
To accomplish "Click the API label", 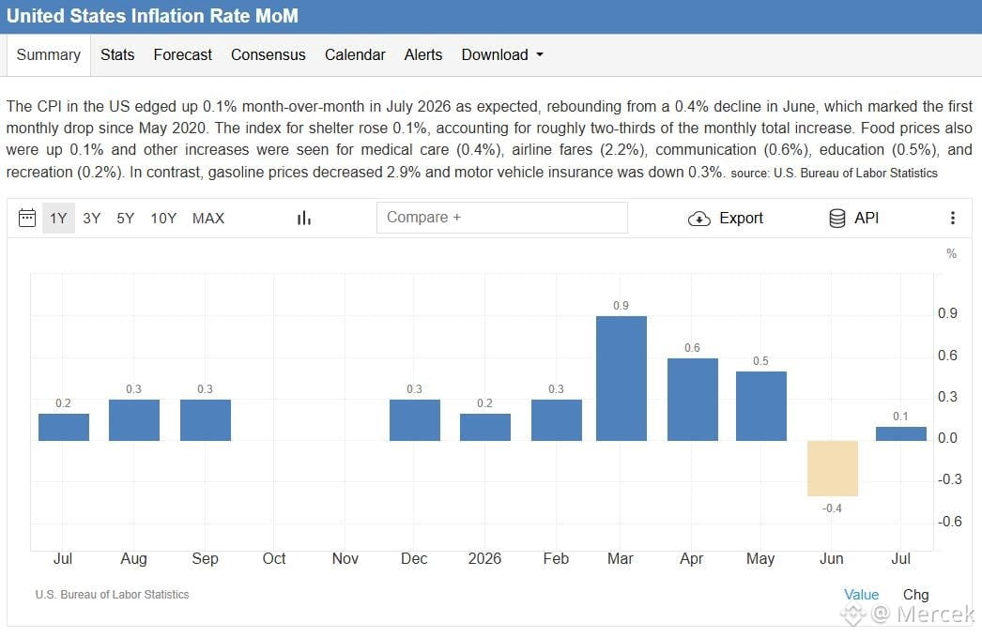I will tap(867, 218).
